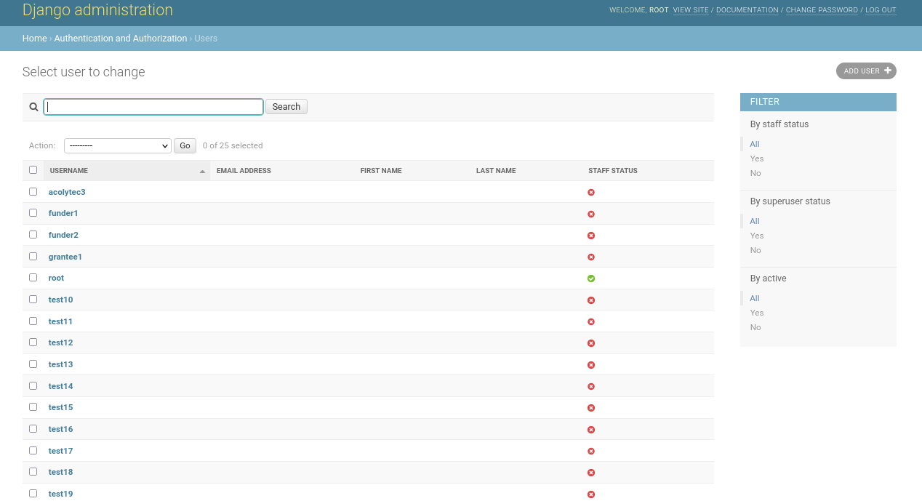Click the Change Password link
The height and width of the screenshot is (501, 922).
point(822,10)
